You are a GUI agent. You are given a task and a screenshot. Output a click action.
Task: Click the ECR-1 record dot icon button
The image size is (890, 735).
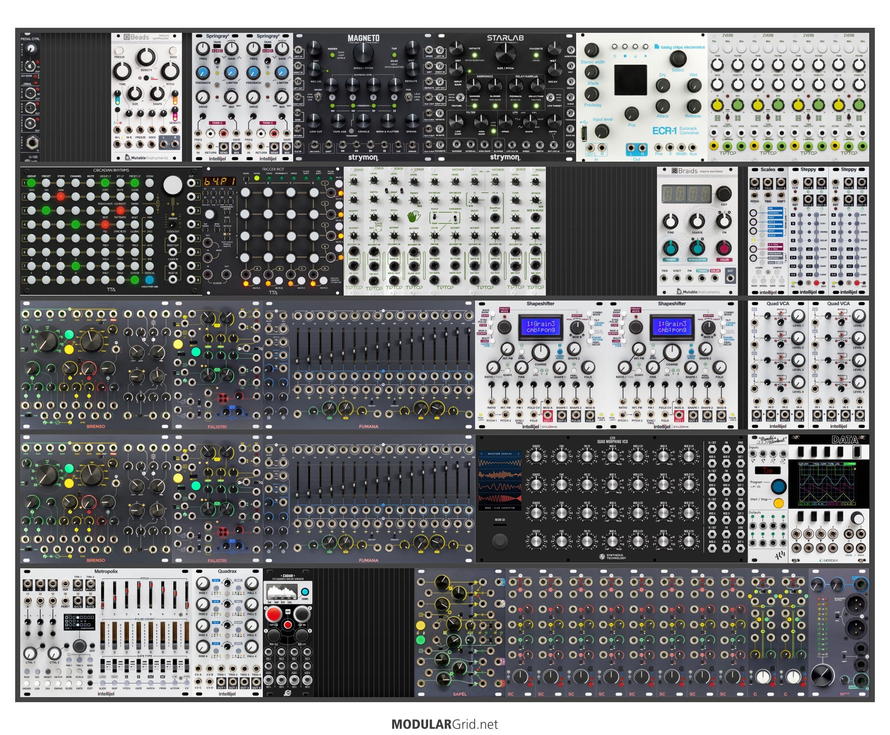(x=625, y=46)
